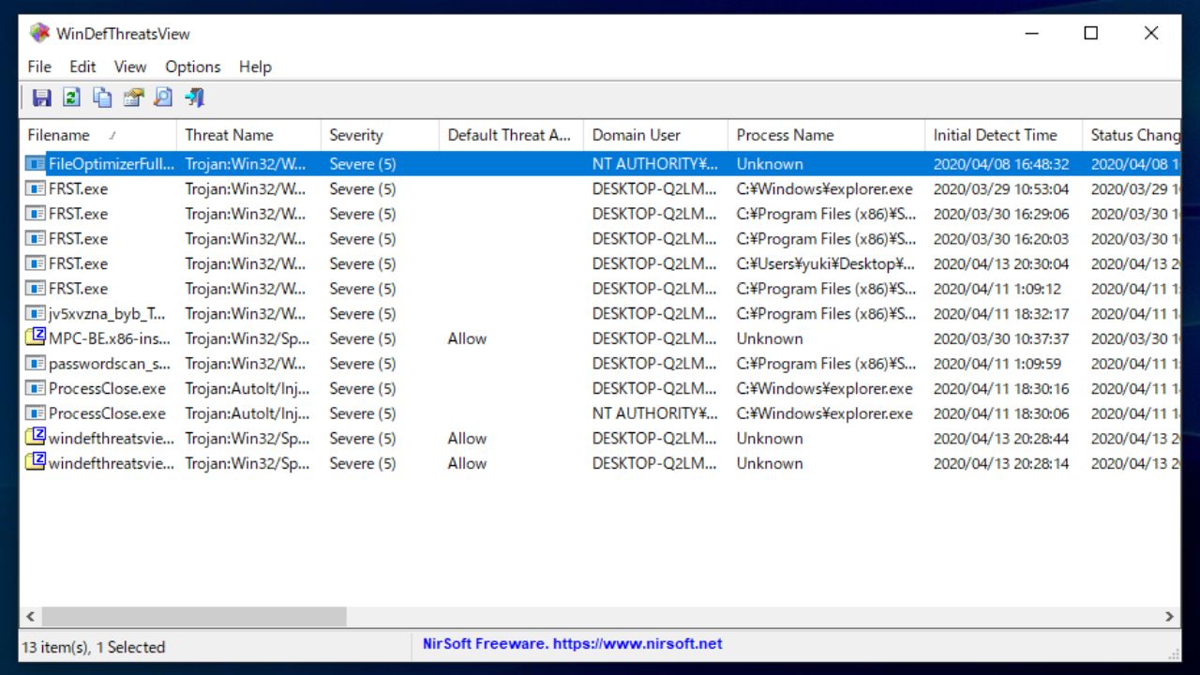
Task: Click the MPC-BE.x86-ins... filename
Action: pyautogui.click(x=112, y=338)
